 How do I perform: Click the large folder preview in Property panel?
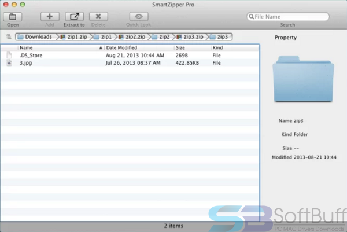click(x=303, y=79)
